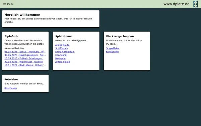Click text Downloads von mir entwickelter PC-Tools
Image resolution: width=201 pixels, height=126 pixels.
coord(124,42)
